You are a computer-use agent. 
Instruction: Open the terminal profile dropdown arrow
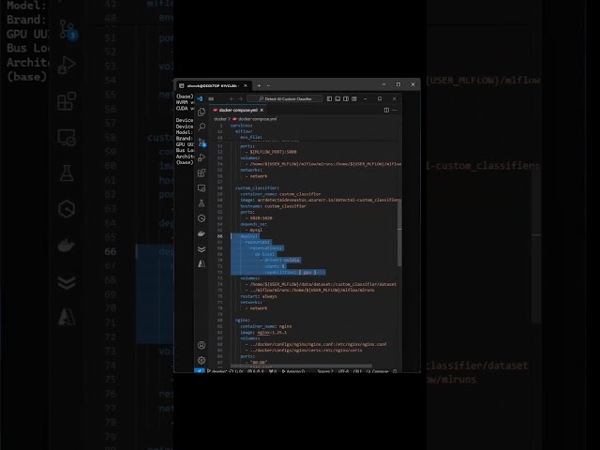[268, 85]
